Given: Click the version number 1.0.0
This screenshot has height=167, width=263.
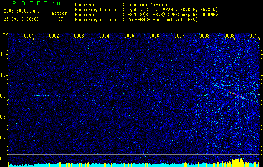Looking at the screenshot, I should pos(57,4).
